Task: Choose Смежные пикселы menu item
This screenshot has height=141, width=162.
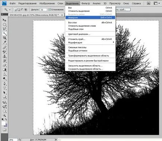Action: point(90,47)
